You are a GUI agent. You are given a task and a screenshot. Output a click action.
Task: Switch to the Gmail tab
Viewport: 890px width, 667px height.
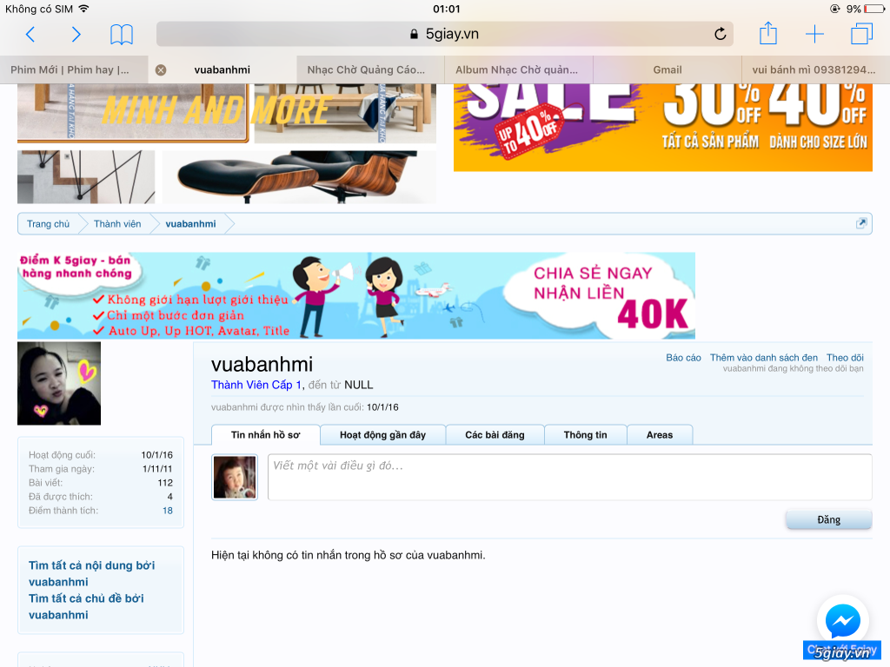(x=667, y=69)
